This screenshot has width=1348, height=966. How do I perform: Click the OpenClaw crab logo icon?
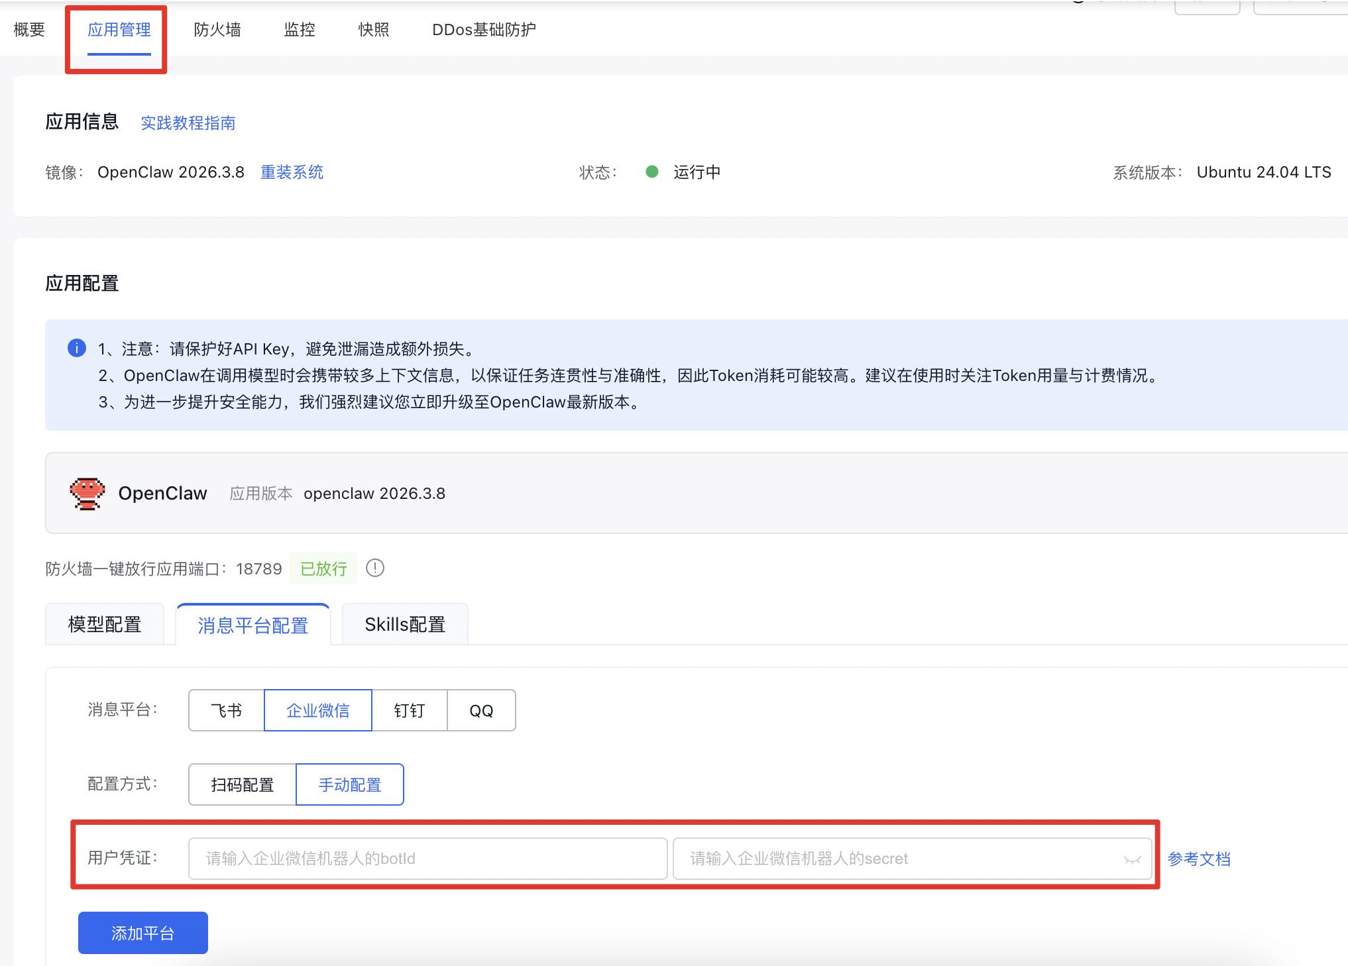pyautogui.click(x=87, y=494)
